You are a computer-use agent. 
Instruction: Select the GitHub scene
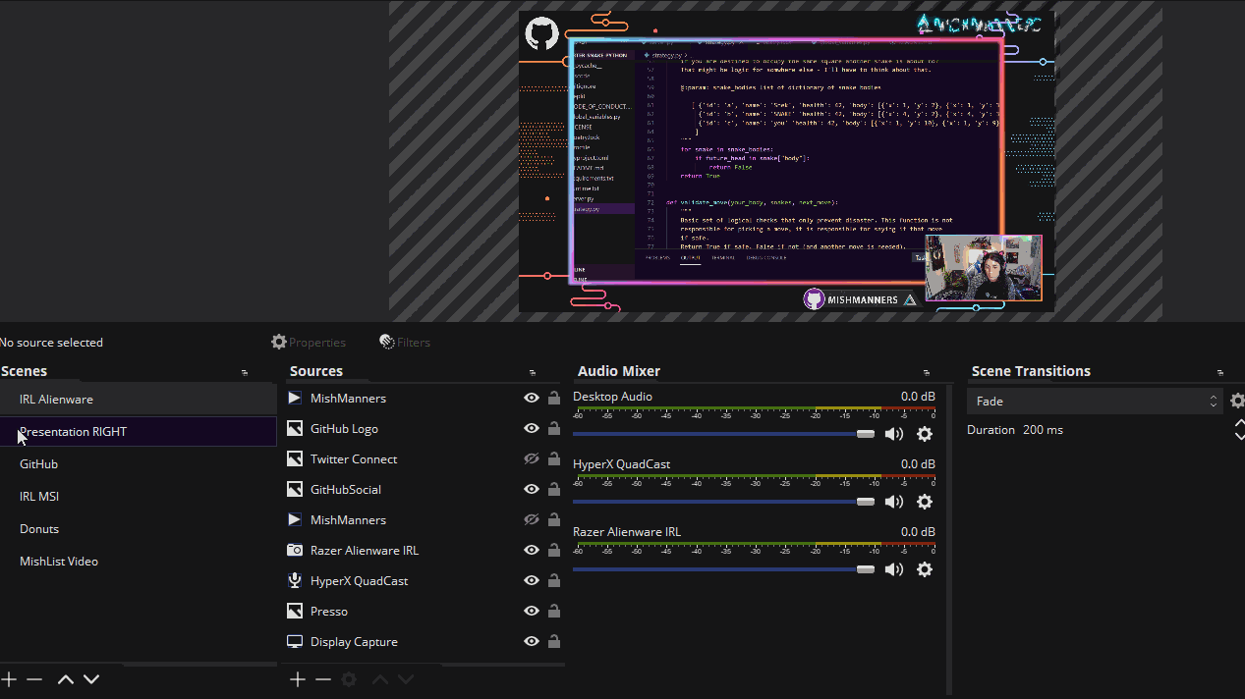pyautogui.click(x=39, y=464)
